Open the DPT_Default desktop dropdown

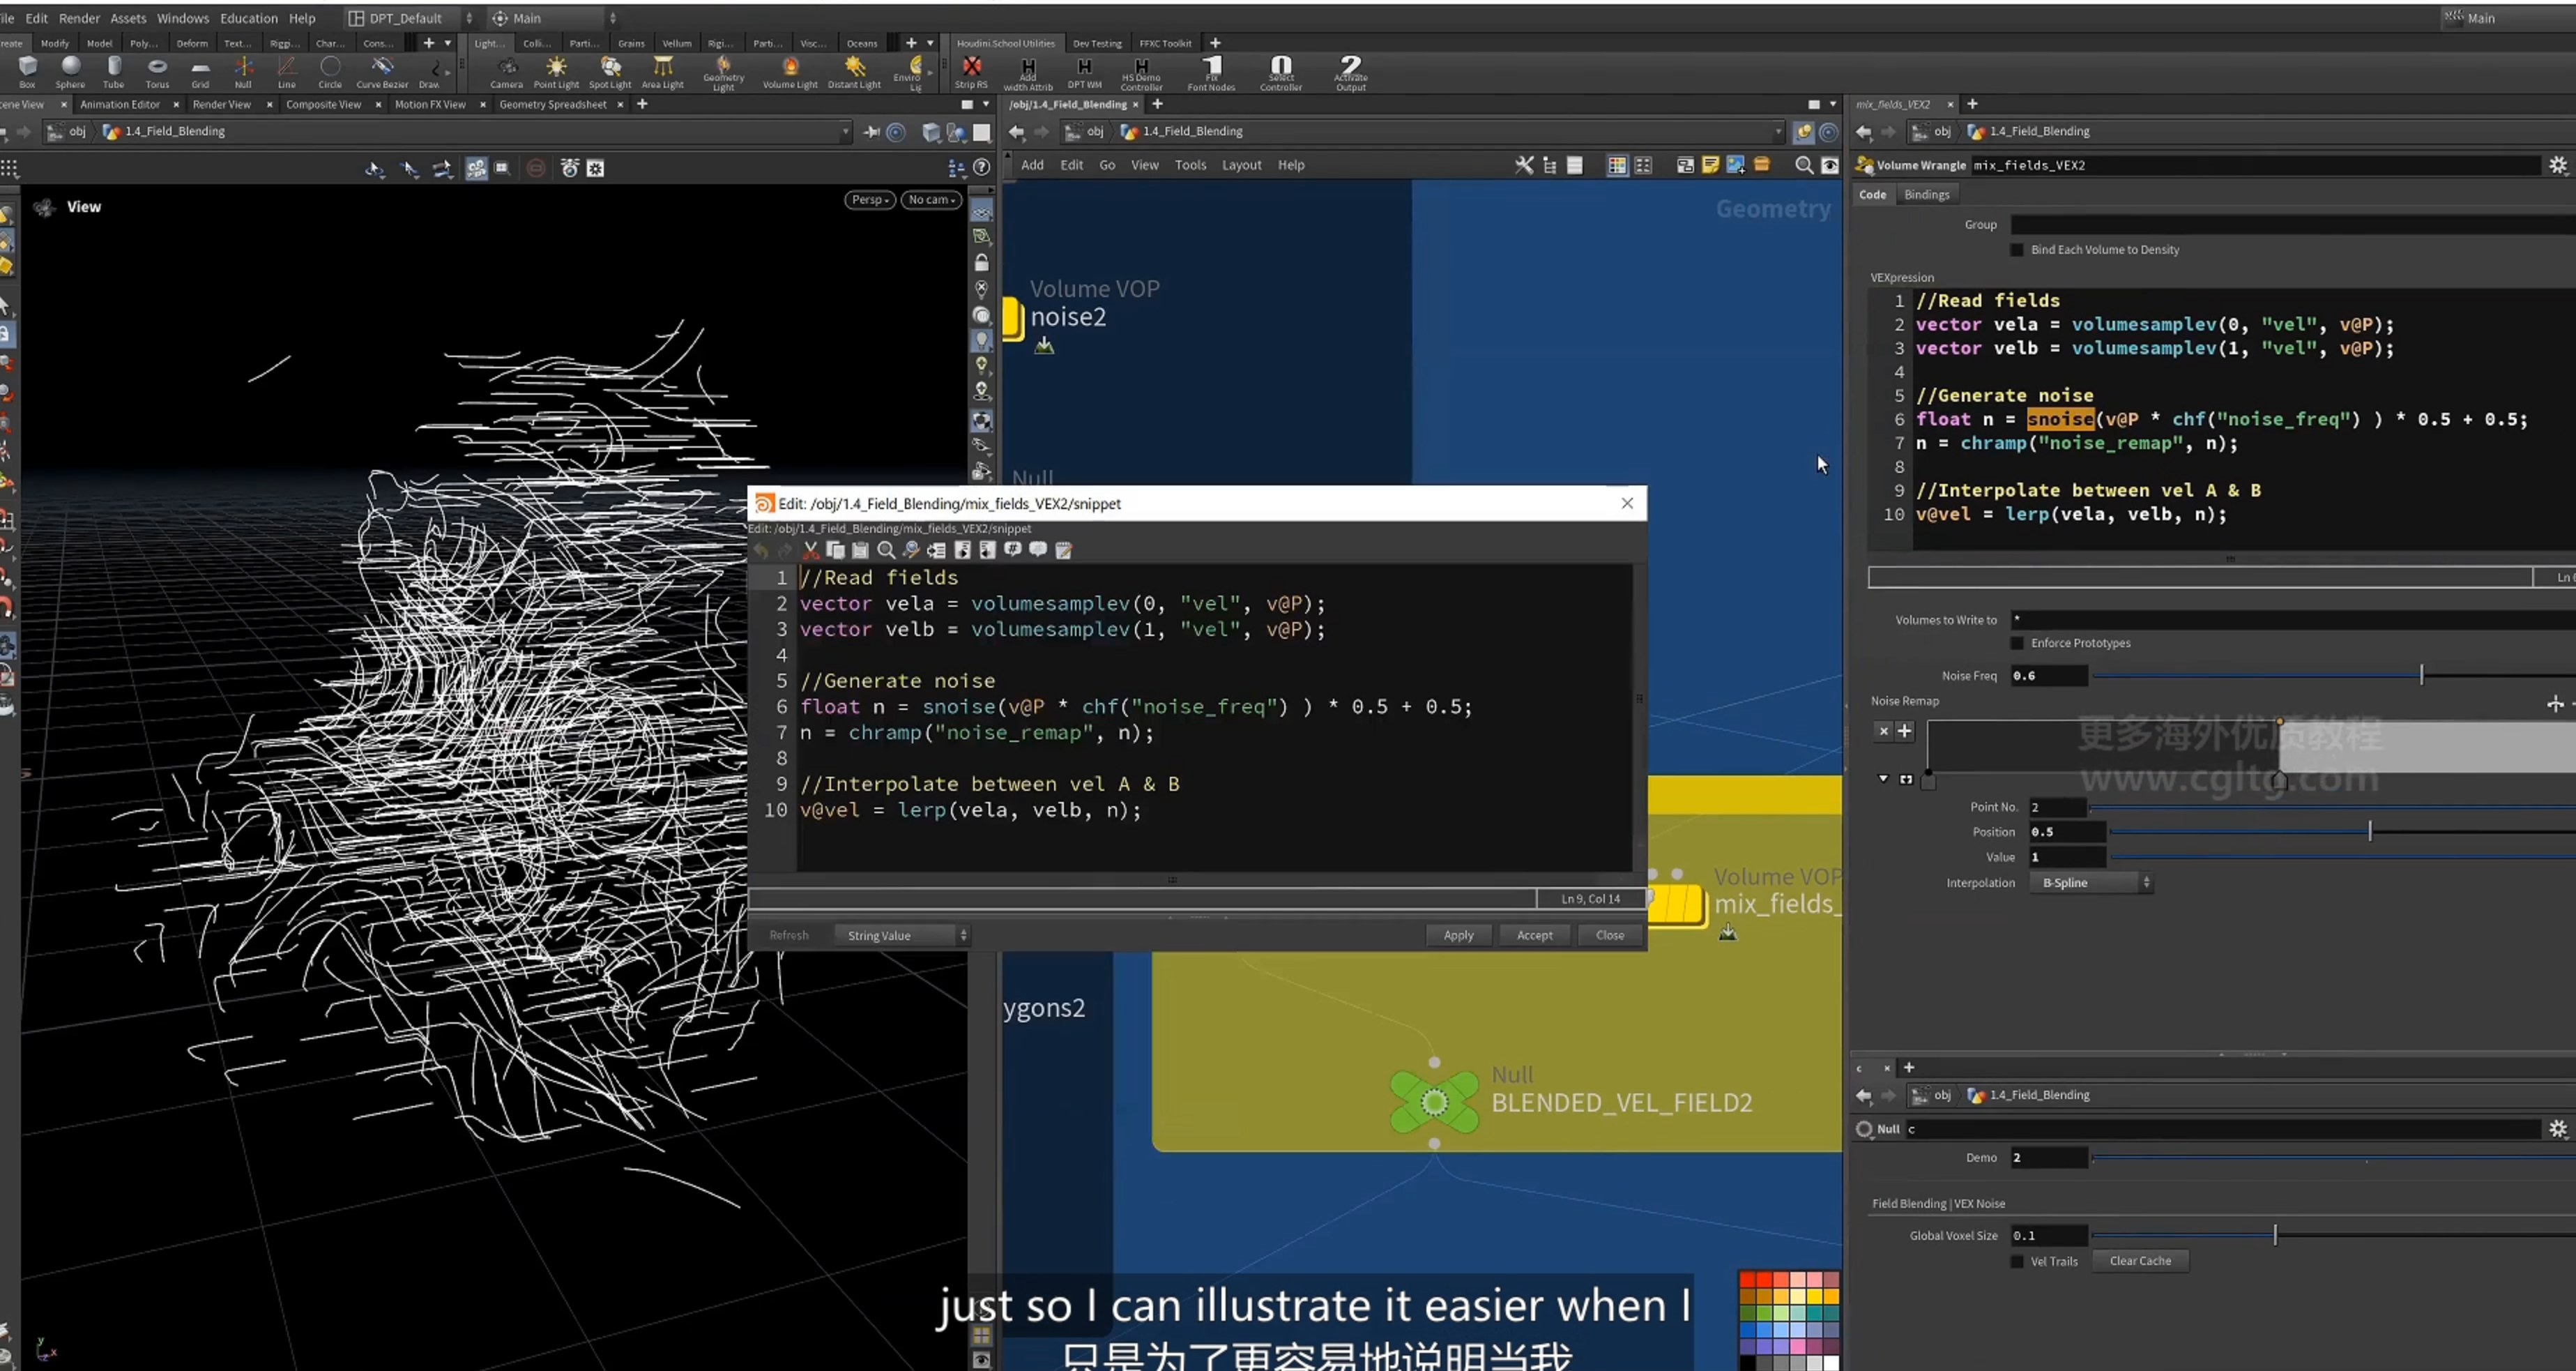pos(410,18)
